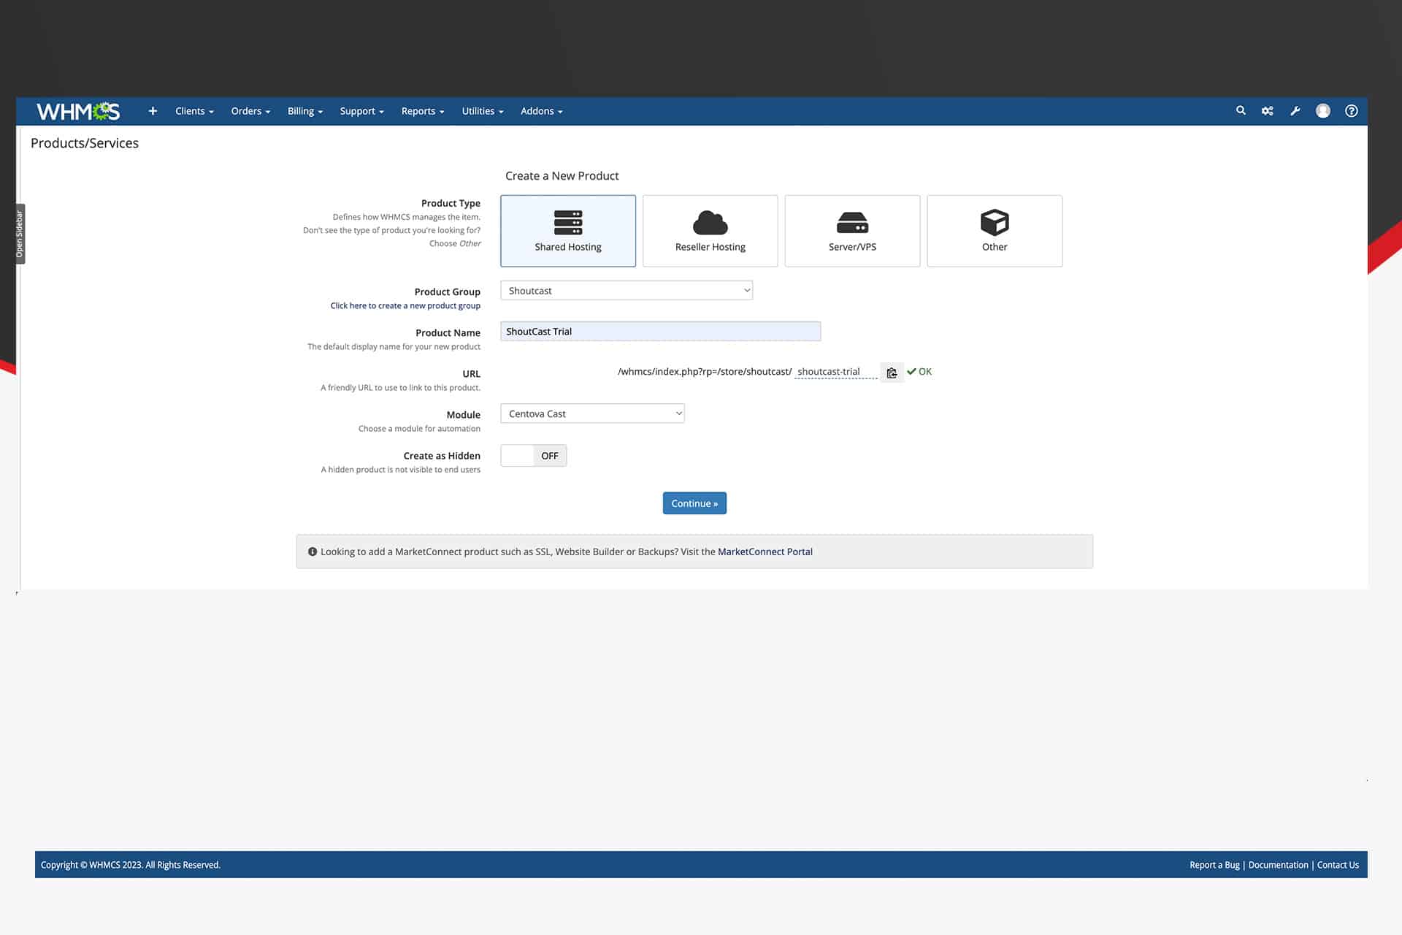Open the wrench configuration icon
Image resolution: width=1402 pixels, height=935 pixels.
[x=1295, y=111]
